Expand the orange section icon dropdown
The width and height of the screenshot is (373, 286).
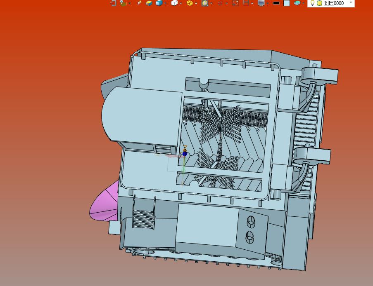point(196,3)
